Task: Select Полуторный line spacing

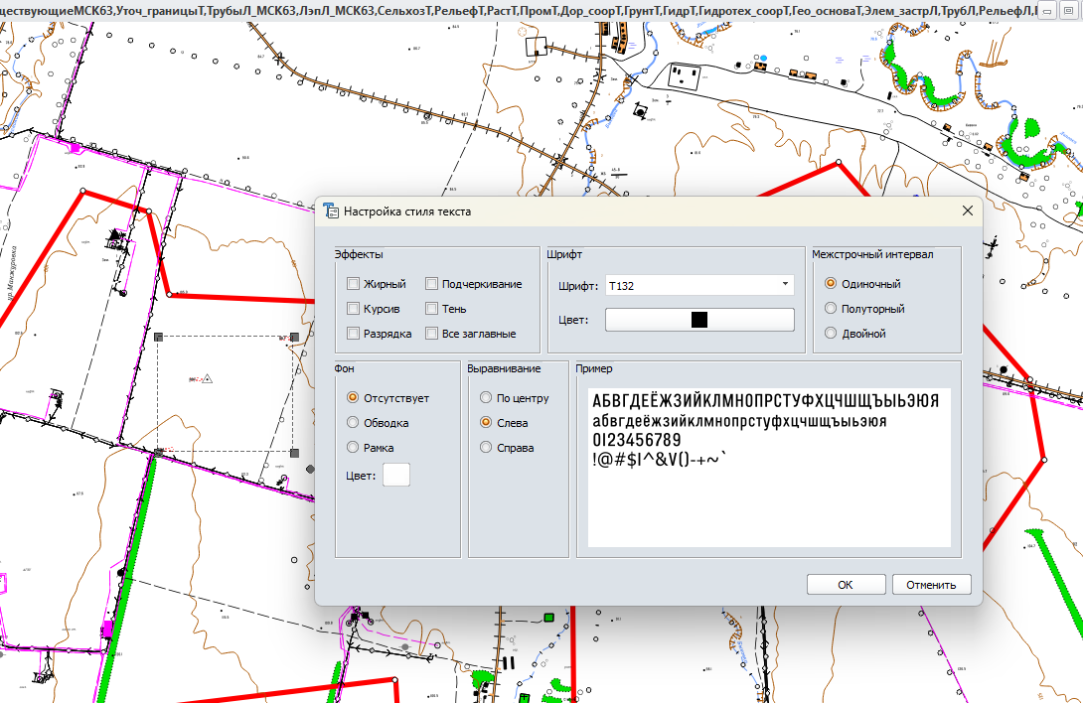Action: point(831,309)
